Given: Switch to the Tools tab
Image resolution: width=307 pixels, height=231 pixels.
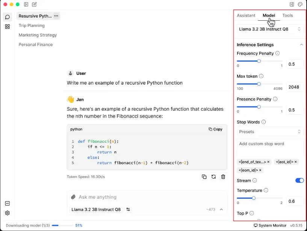Looking at the screenshot, I should click(x=287, y=15).
